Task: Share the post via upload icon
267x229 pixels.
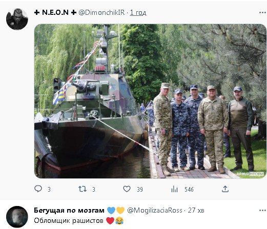Action: pyautogui.click(x=225, y=189)
